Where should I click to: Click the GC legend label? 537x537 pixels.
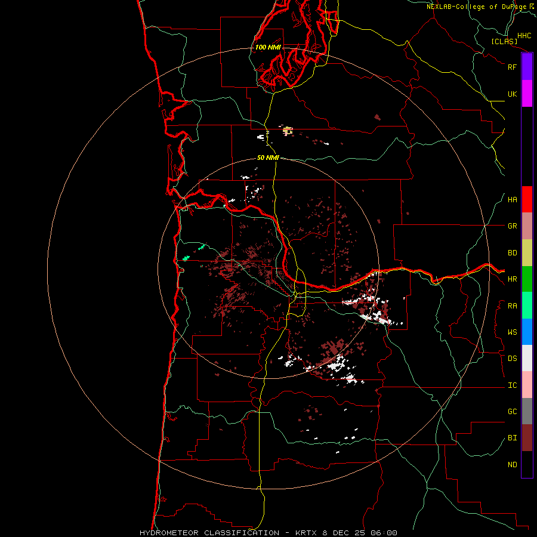(x=512, y=412)
